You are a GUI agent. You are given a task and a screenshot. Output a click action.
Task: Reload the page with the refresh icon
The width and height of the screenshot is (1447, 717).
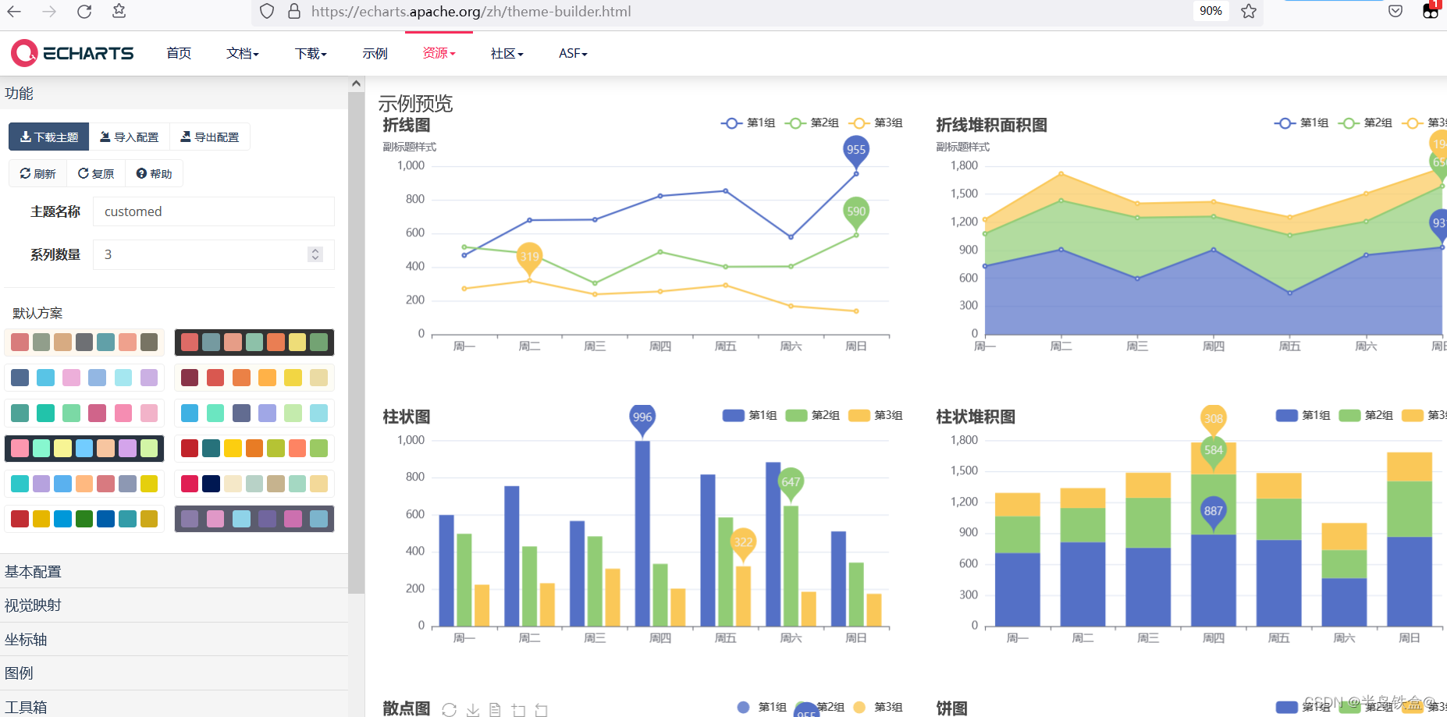pos(84,12)
